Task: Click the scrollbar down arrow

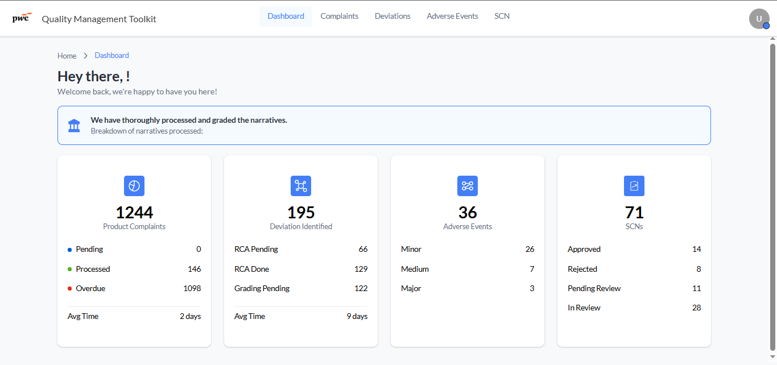Action: click(772, 358)
